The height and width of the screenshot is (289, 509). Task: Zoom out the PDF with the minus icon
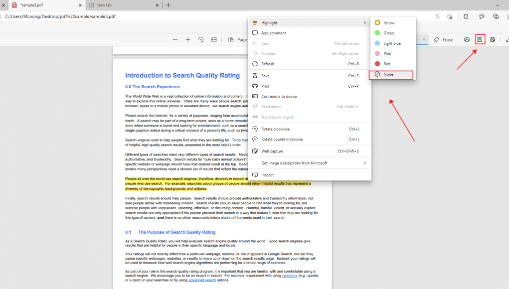pos(175,39)
